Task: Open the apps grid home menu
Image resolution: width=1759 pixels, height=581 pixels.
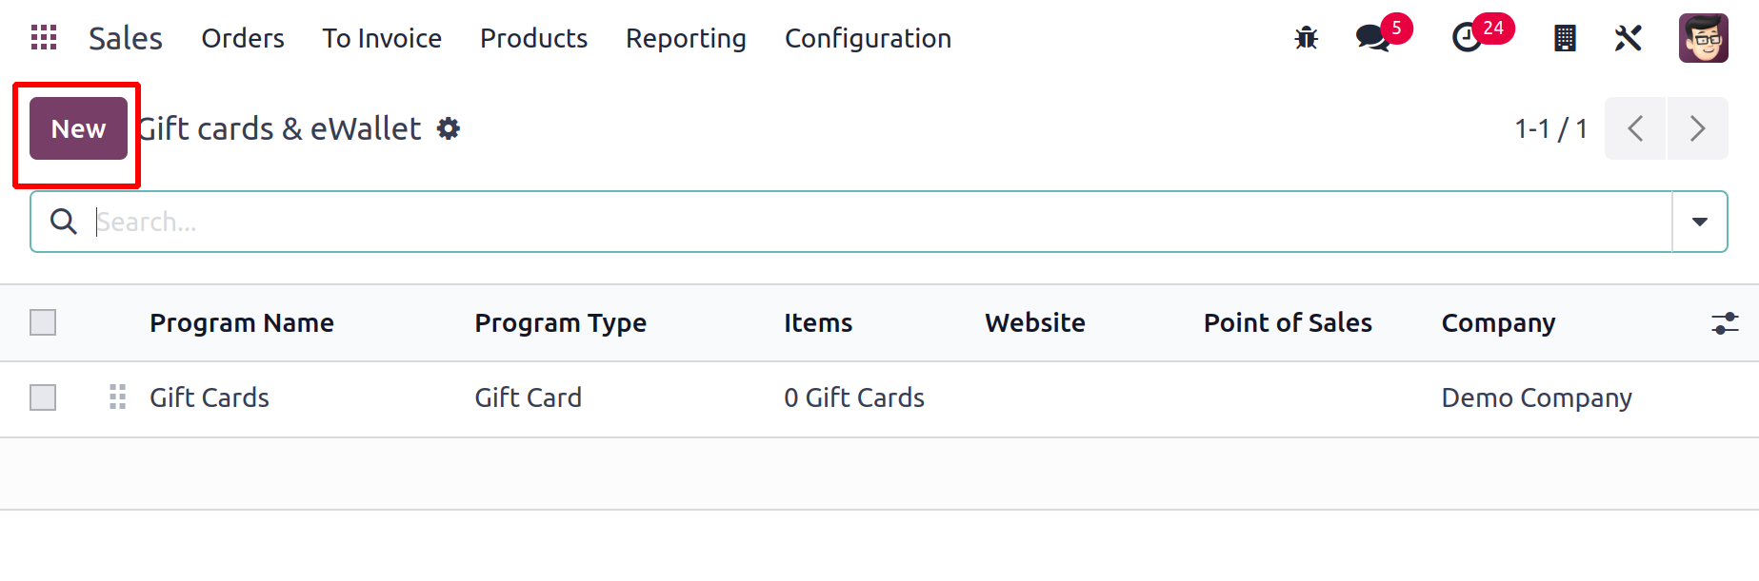Action: (x=44, y=38)
